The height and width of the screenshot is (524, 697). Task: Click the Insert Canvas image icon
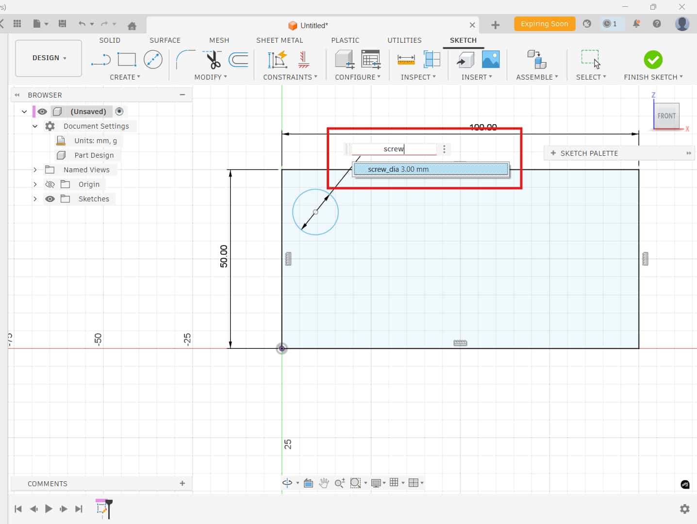pyautogui.click(x=491, y=60)
